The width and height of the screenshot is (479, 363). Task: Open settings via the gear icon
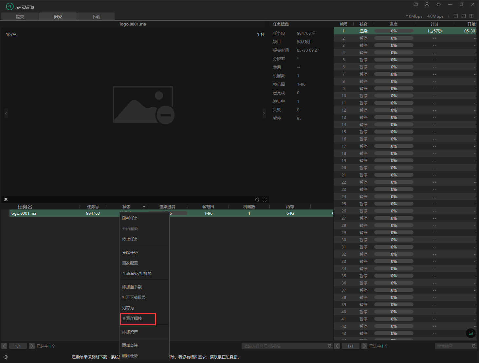point(438,5)
